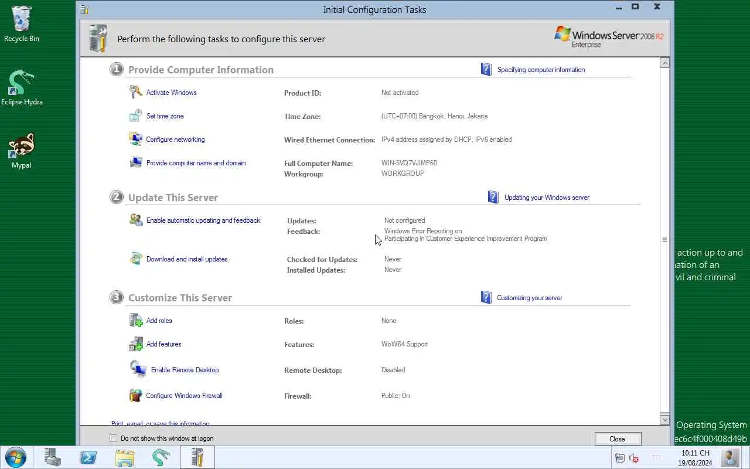Click the Enable Remote Desktop icon
750x469 pixels.
(x=138, y=369)
